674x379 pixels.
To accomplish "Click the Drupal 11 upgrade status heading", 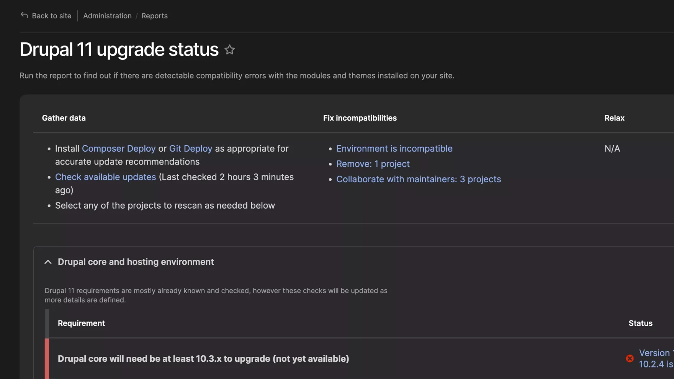I will coord(119,49).
